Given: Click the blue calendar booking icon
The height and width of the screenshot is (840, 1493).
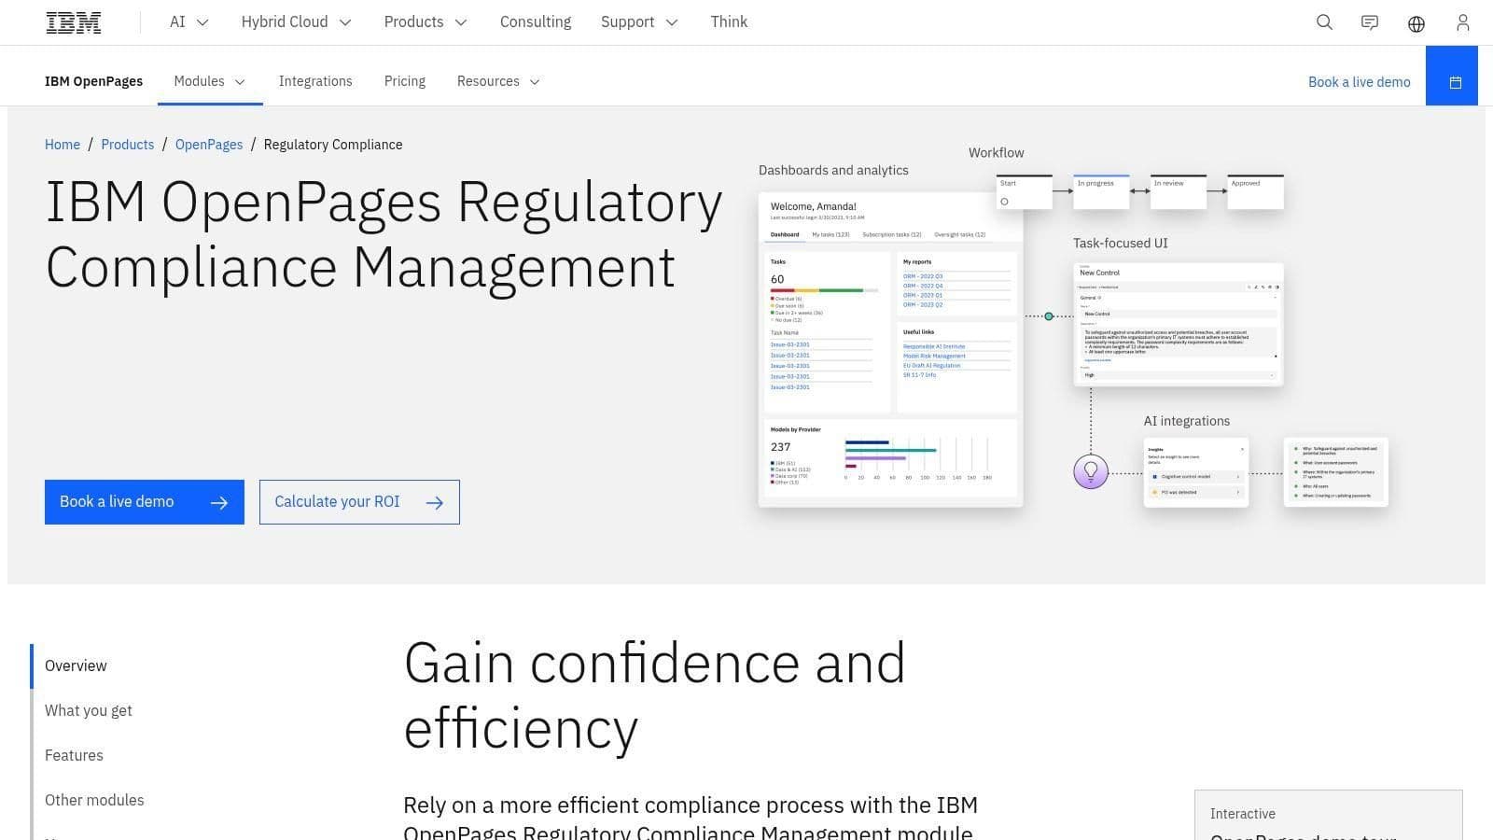Looking at the screenshot, I should (1452, 82).
